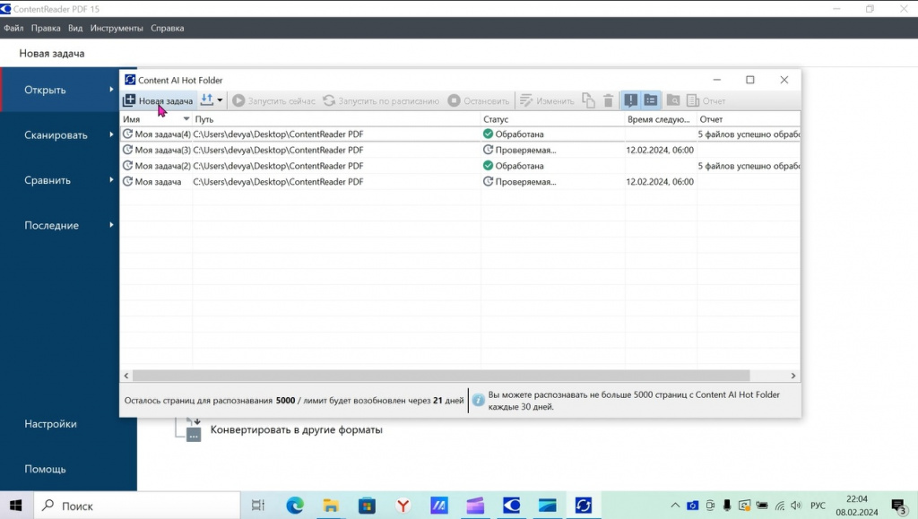Image resolution: width=918 pixels, height=519 pixels.
Task: Click the Content AI Hot Folder title icon
Action: [130, 80]
